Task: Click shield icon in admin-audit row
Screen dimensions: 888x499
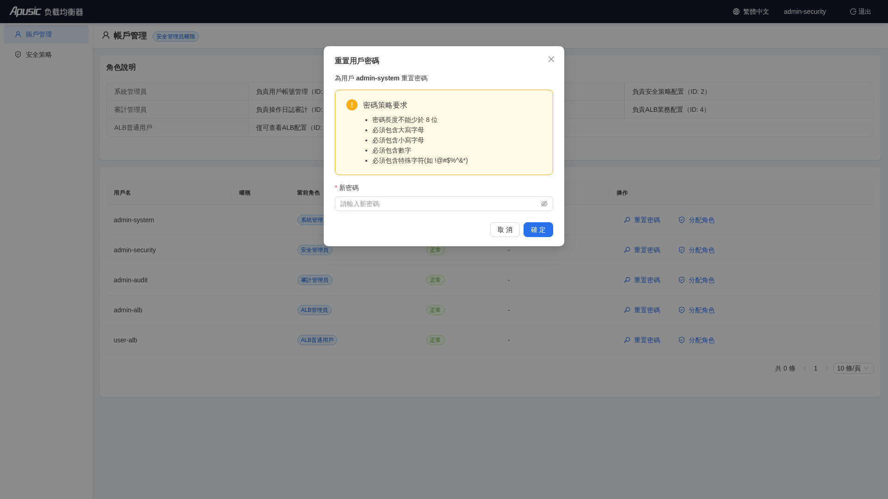Action: pos(682,280)
